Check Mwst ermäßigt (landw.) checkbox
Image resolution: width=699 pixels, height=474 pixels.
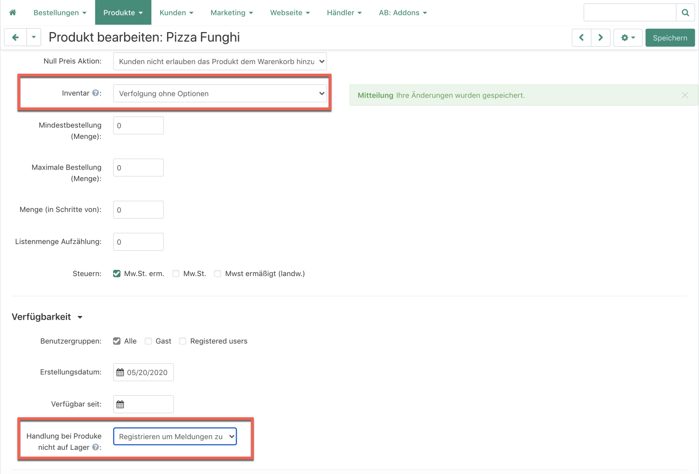pos(218,274)
